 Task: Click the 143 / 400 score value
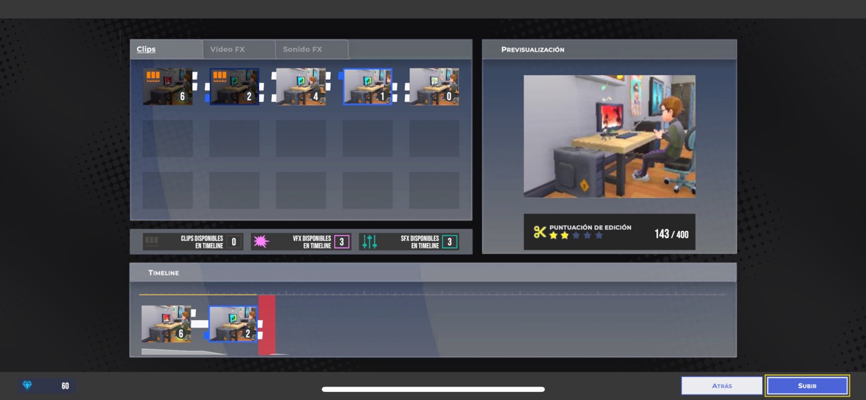pyautogui.click(x=671, y=234)
